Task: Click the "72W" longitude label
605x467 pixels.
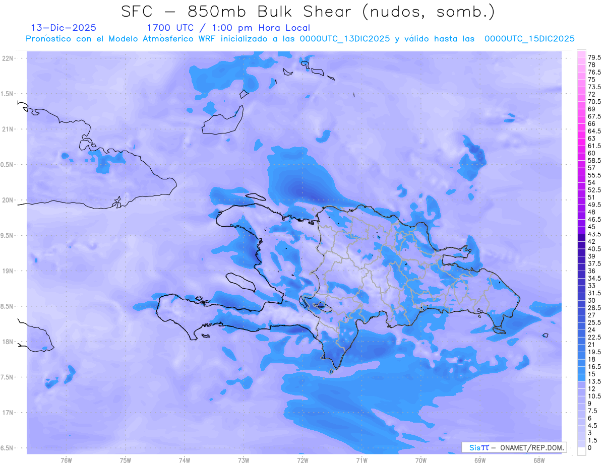Action: click(303, 460)
